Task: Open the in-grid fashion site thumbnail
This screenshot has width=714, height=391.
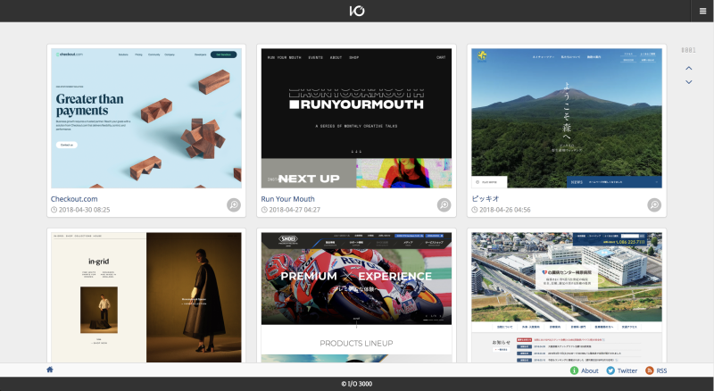Action: [x=146, y=297]
